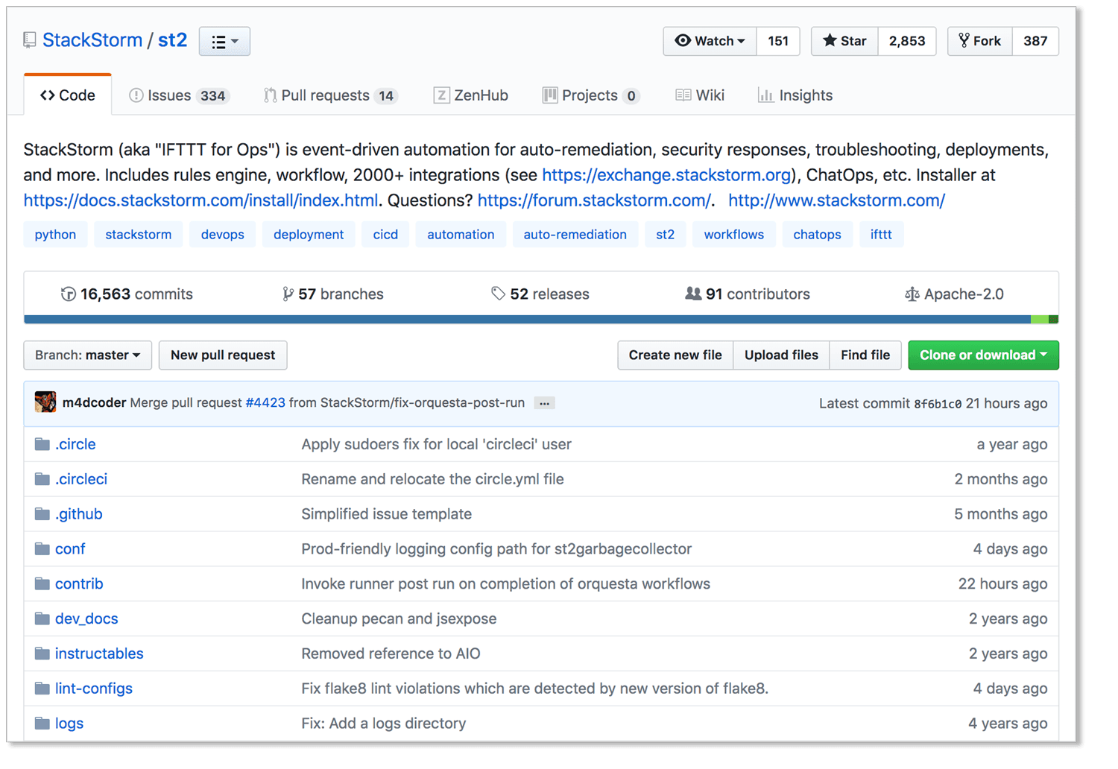The image size is (1118, 769).
Task: Click the releases tag icon
Action: [x=498, y=294]
